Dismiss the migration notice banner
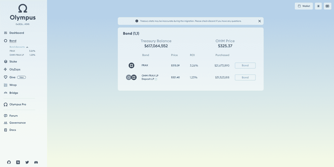 click(x=259, y=21)
